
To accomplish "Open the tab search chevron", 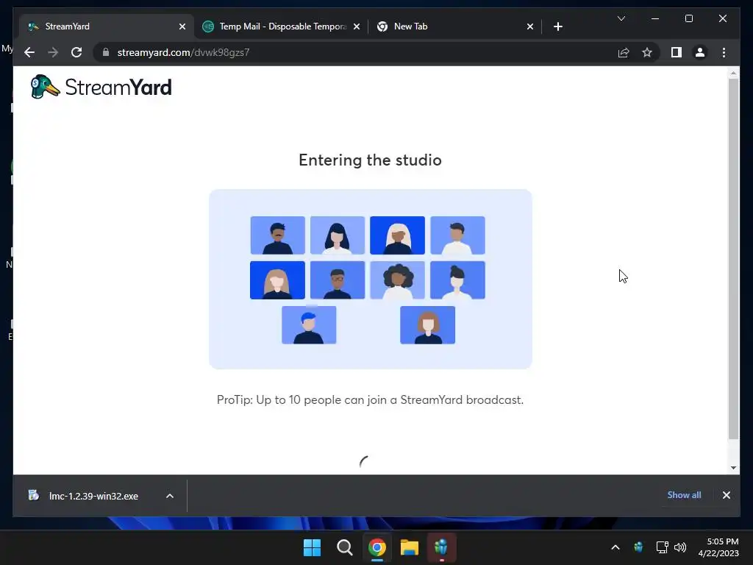I will click(621, 18).
